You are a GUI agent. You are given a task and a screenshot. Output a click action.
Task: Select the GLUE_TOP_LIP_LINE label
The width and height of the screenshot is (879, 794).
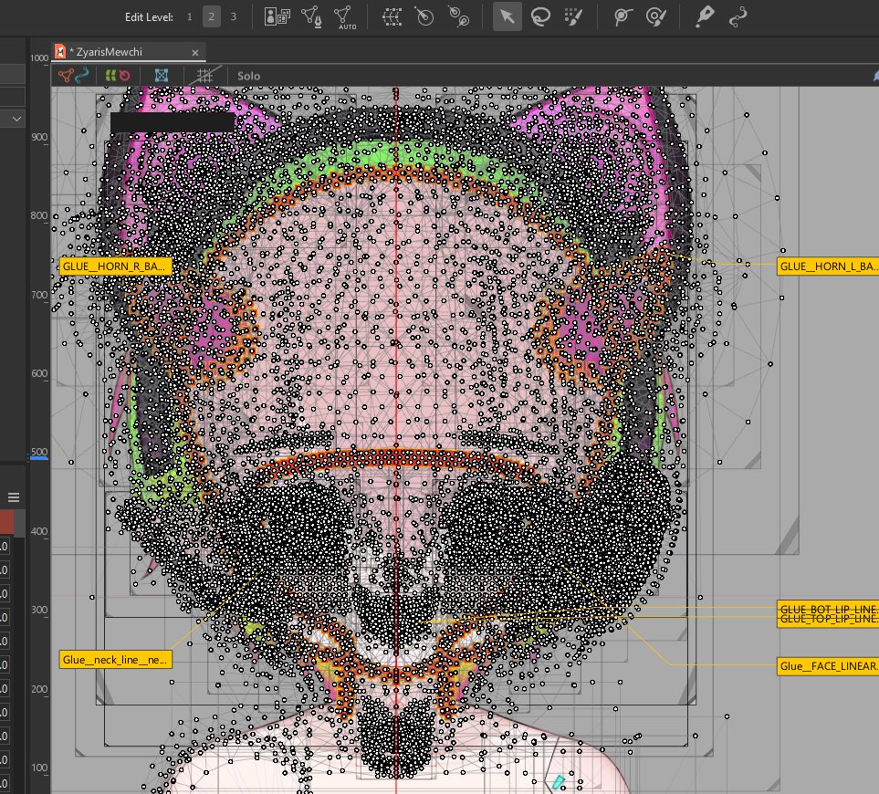pos(827,620)
